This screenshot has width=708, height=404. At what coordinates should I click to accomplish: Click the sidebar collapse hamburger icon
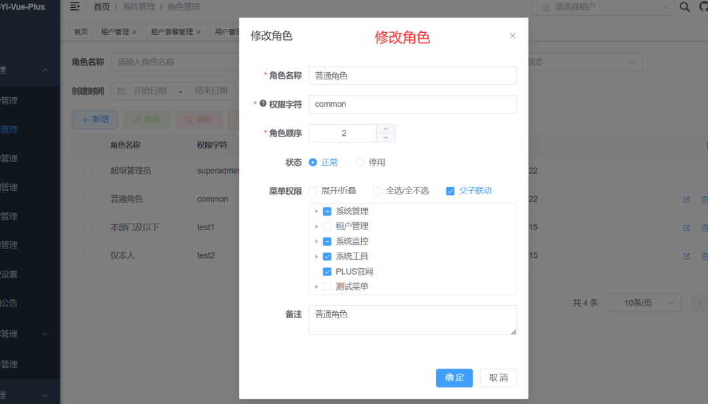tap(75, 7)
